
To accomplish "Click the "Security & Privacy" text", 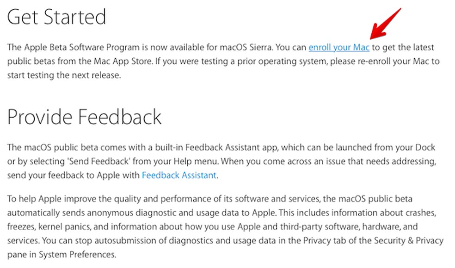I will point(404,241).
